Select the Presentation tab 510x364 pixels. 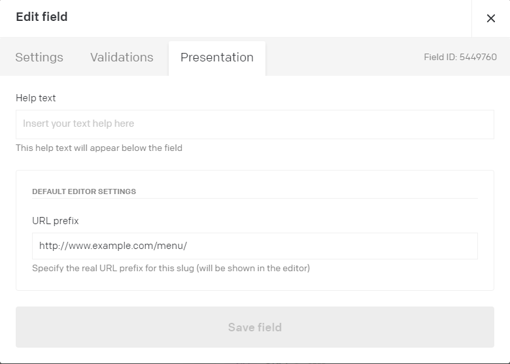pyautogui.click(x=217, y=58)
